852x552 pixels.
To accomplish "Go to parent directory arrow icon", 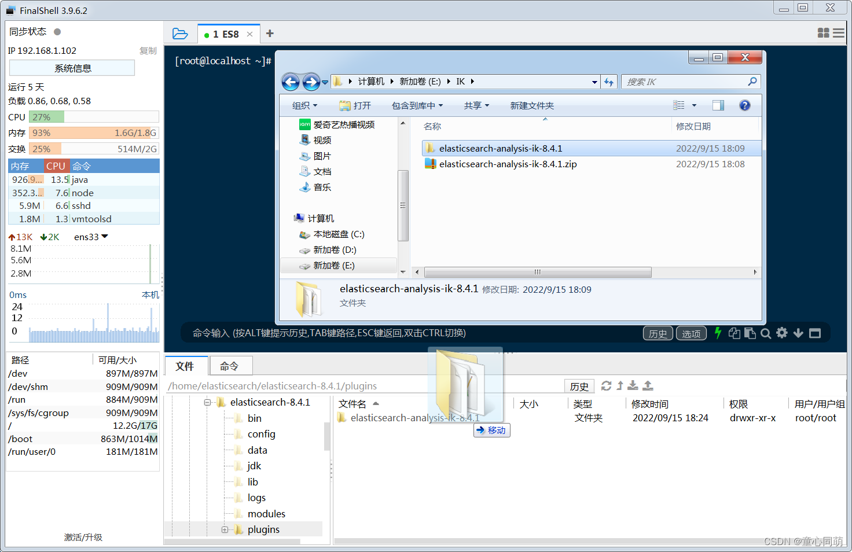I will (620, 385).
